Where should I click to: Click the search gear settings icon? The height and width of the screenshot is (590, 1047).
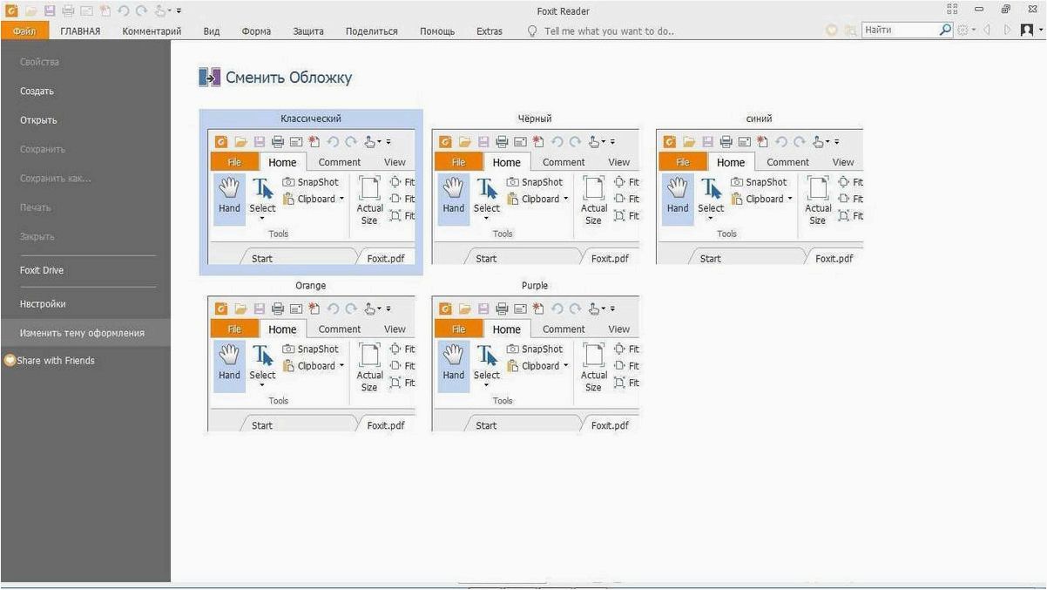point(963,31)
